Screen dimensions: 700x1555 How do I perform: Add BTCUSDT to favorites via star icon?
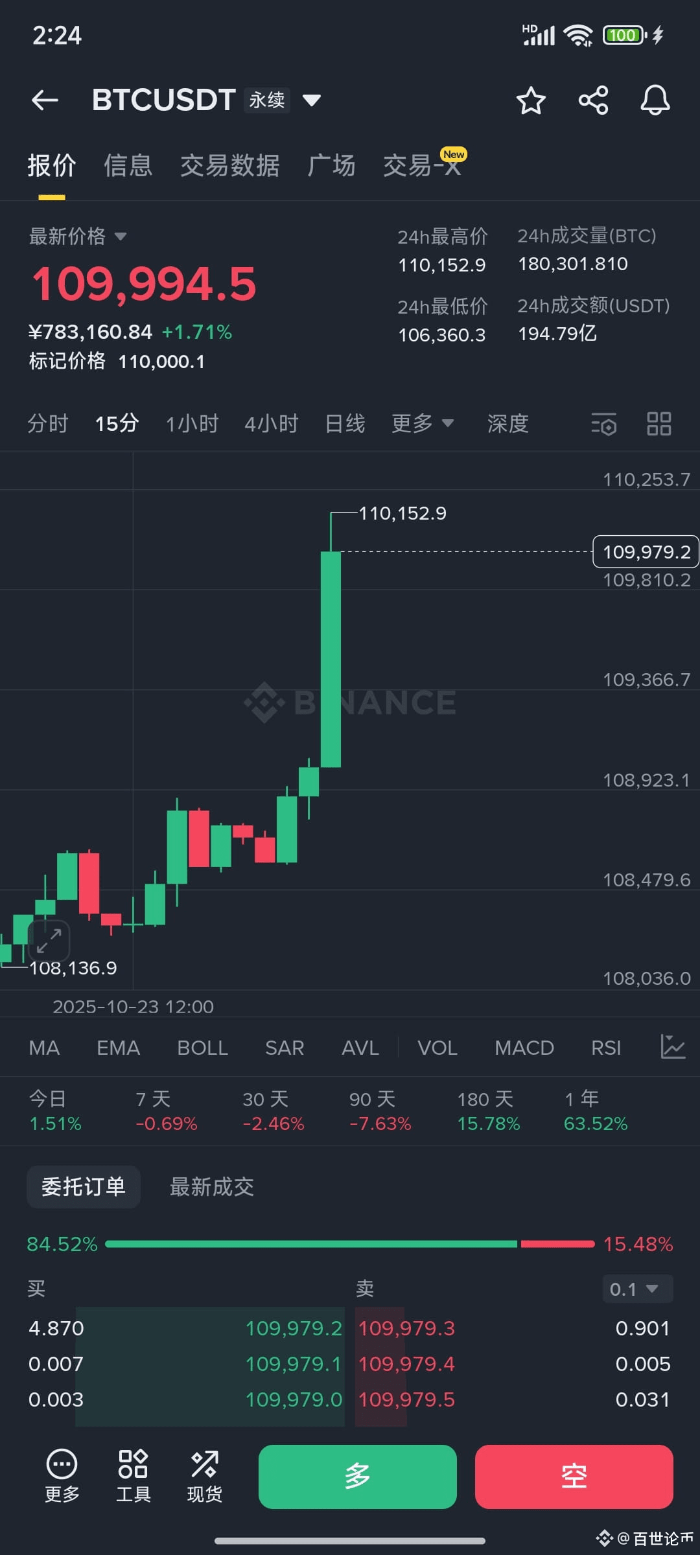(x=530, y=100)
